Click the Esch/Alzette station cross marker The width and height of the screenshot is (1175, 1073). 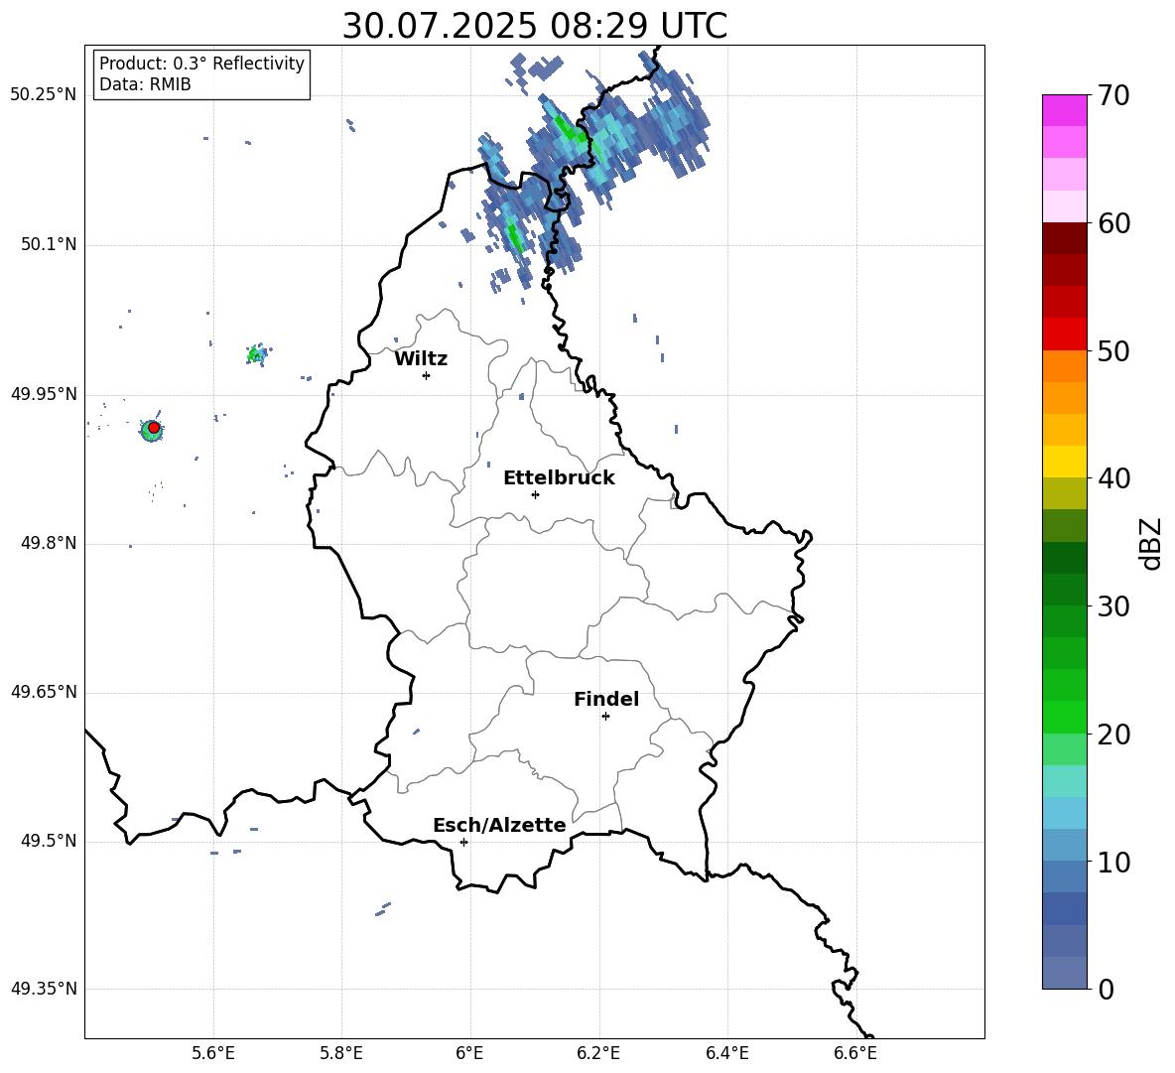coord(463,842)
